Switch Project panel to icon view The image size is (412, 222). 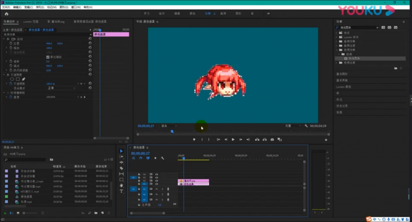(x=18, y=213)
